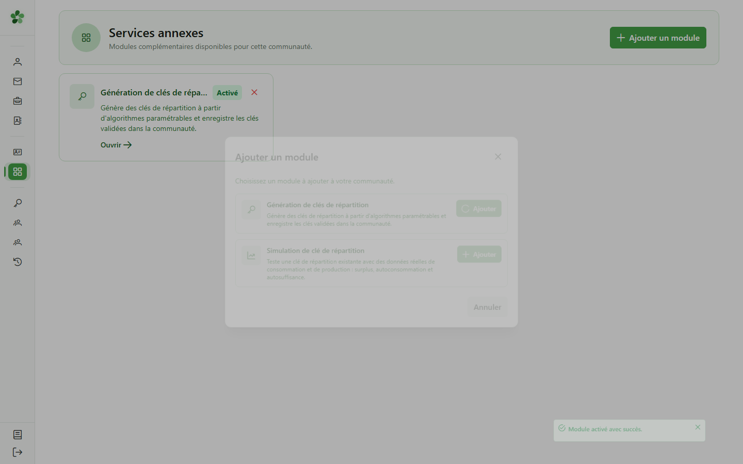Open the document page icon in sidebar
The height and width of the screenshot is (464, 743).
pyautogui.click(x=18, y=435)
